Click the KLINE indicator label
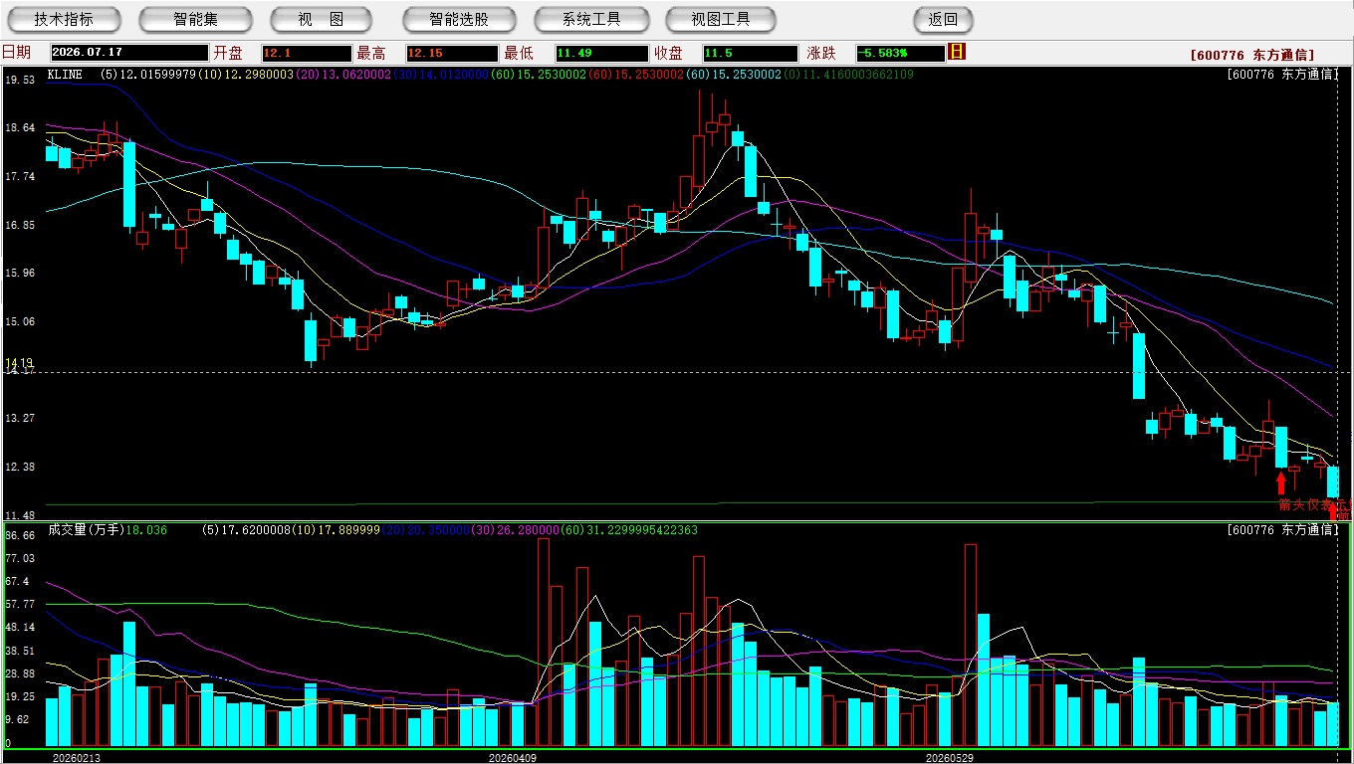Image resolution: width=1354 pixels, height=764 pixels. pos(65,75)
